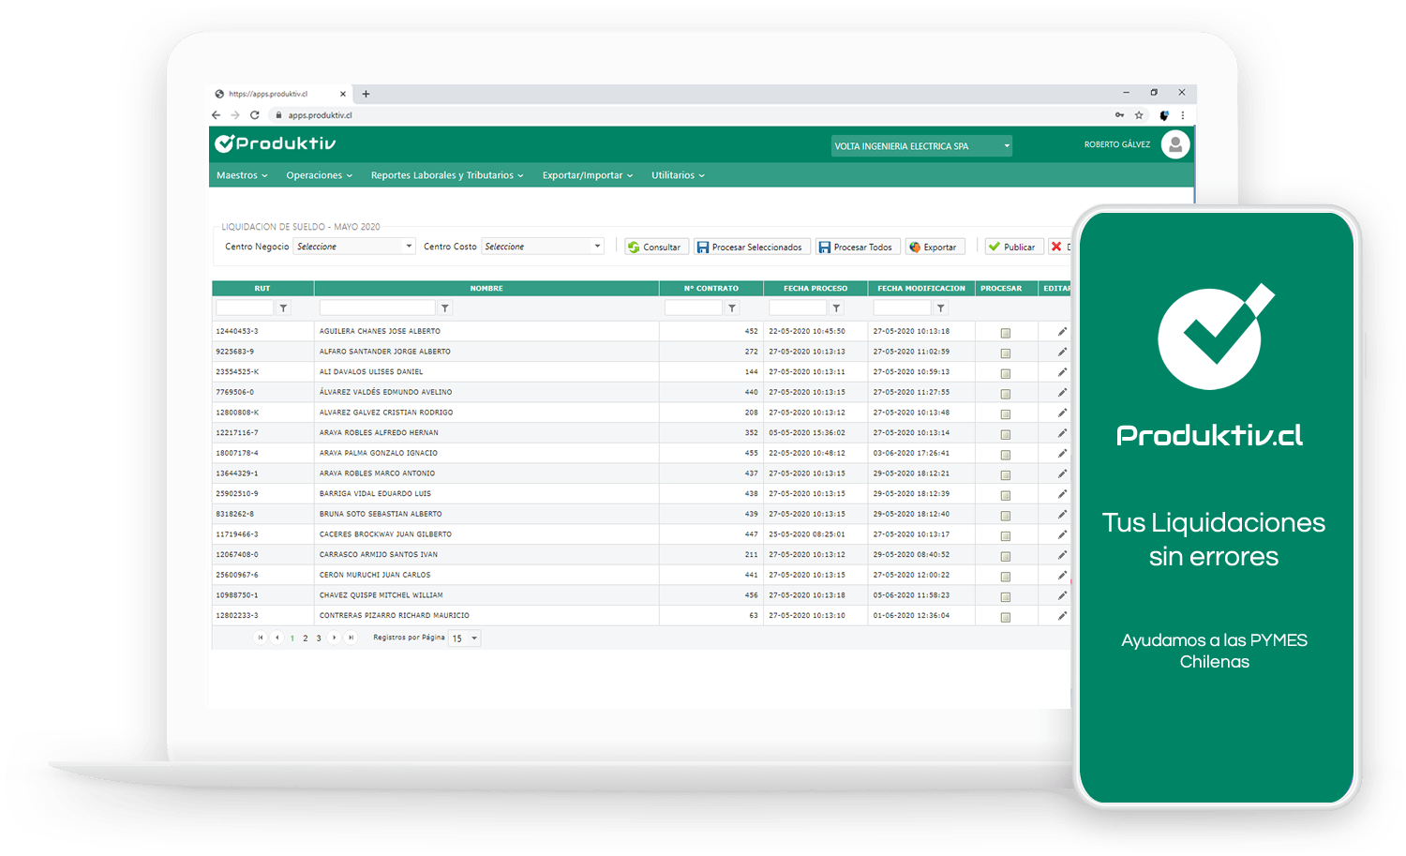Open the browser three-dot menu
This screenshot has width=1406, height=856.
1182,115
